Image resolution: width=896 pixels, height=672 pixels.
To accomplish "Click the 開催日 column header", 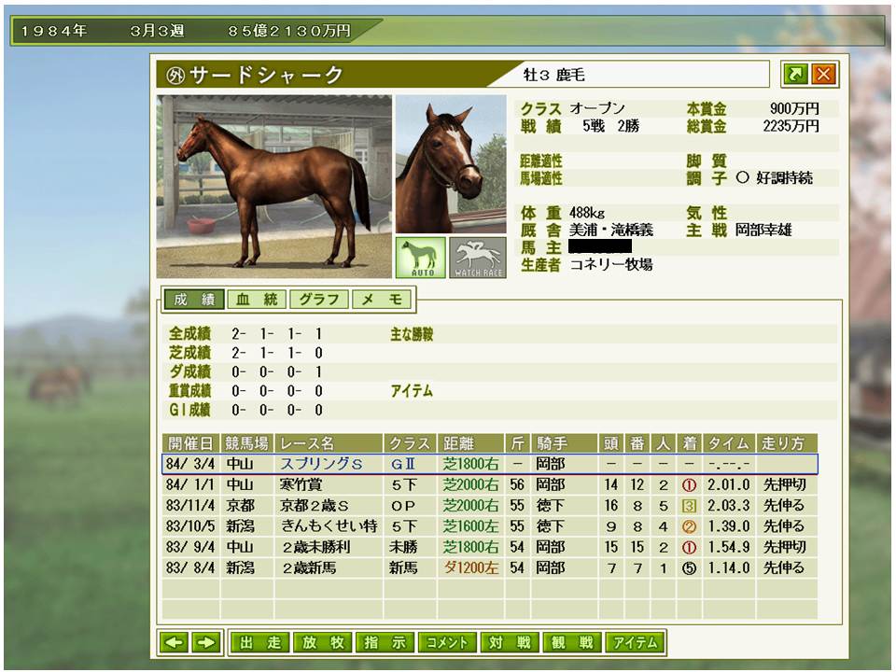I will pyautogui.click(x=190, y=443).
